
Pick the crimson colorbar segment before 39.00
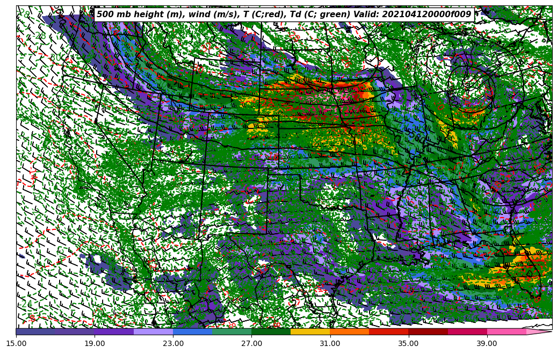pos(467,332)
